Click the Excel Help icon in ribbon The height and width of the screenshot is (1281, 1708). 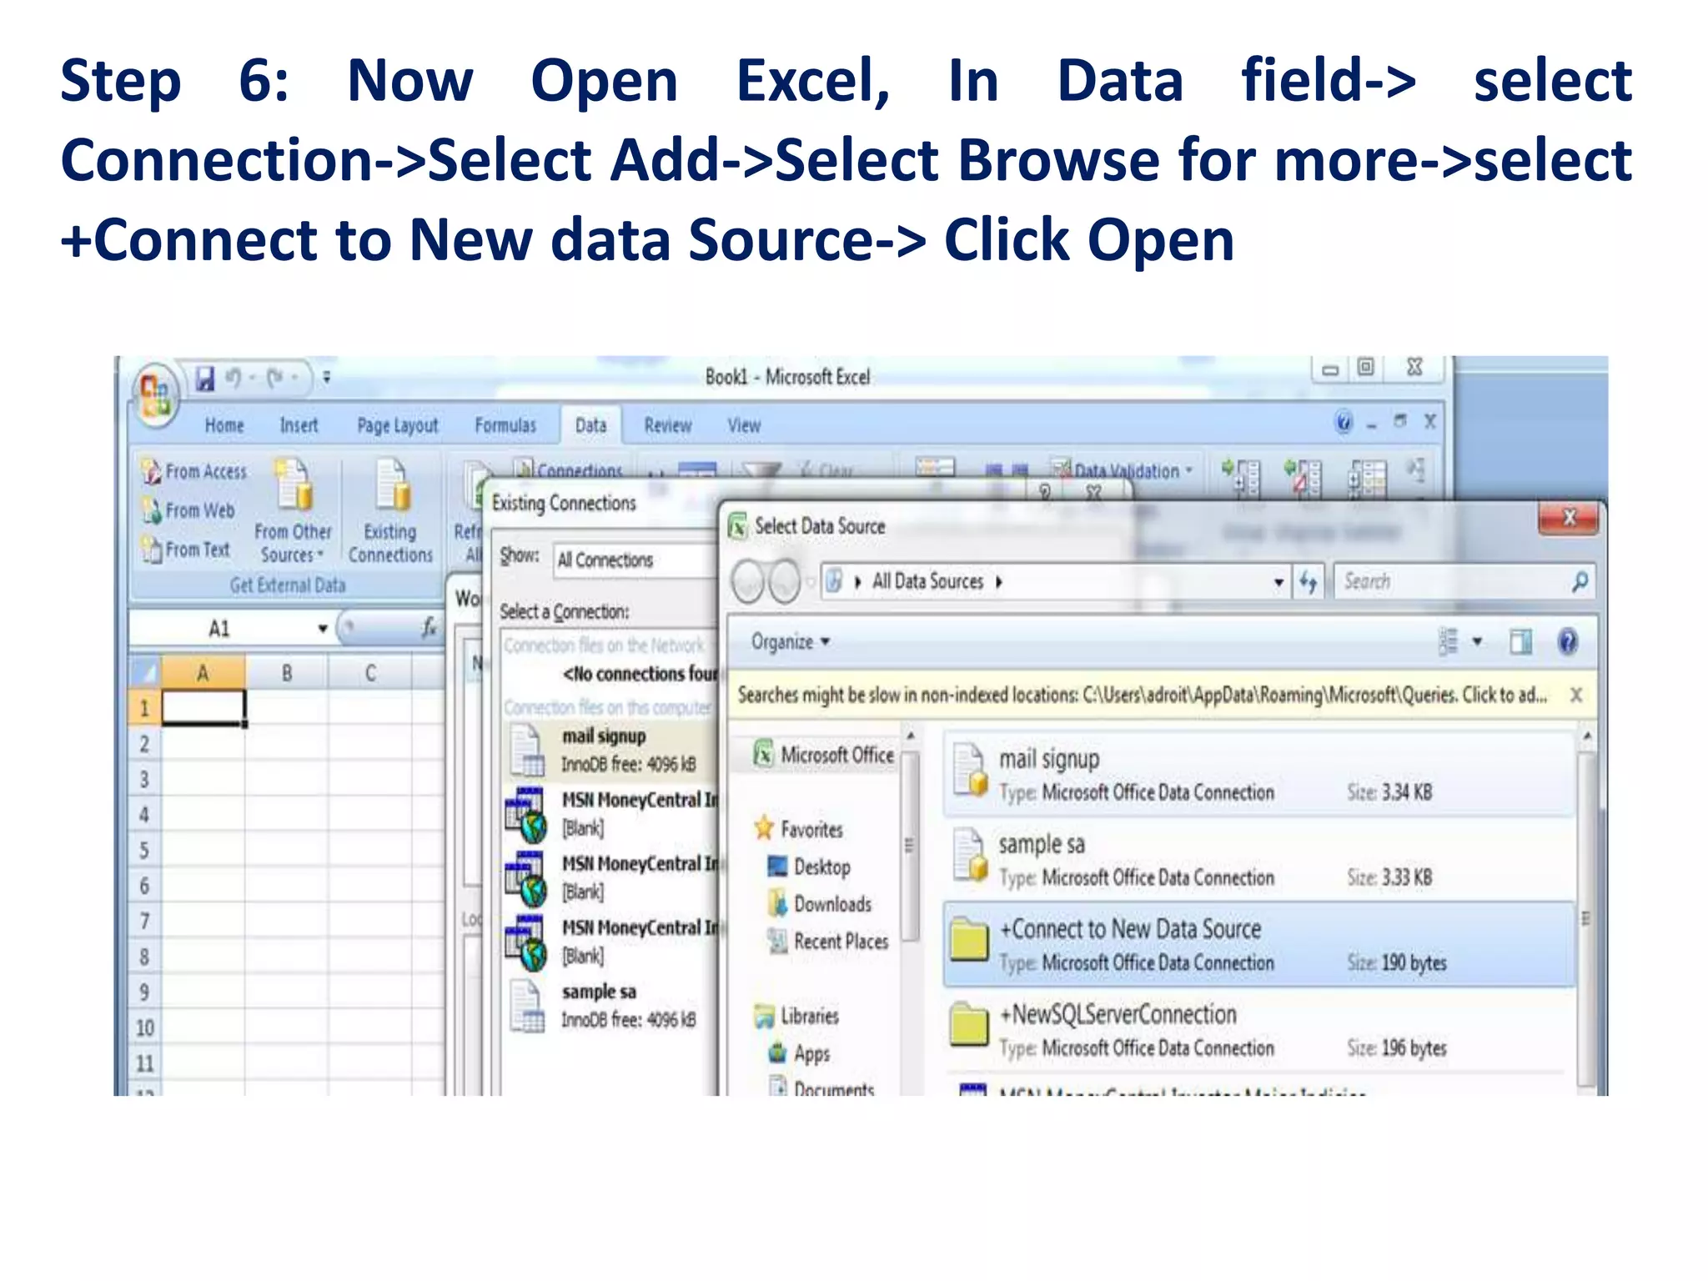(x=1344, y=422)
